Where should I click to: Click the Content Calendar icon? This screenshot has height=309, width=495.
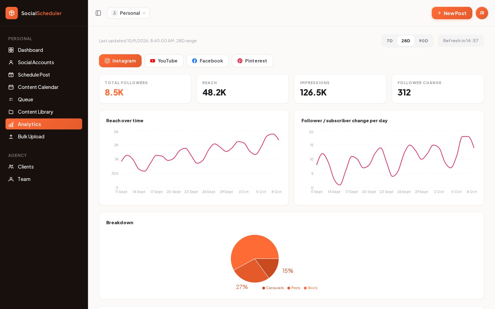pyautogui.click(x=11, y=87)
